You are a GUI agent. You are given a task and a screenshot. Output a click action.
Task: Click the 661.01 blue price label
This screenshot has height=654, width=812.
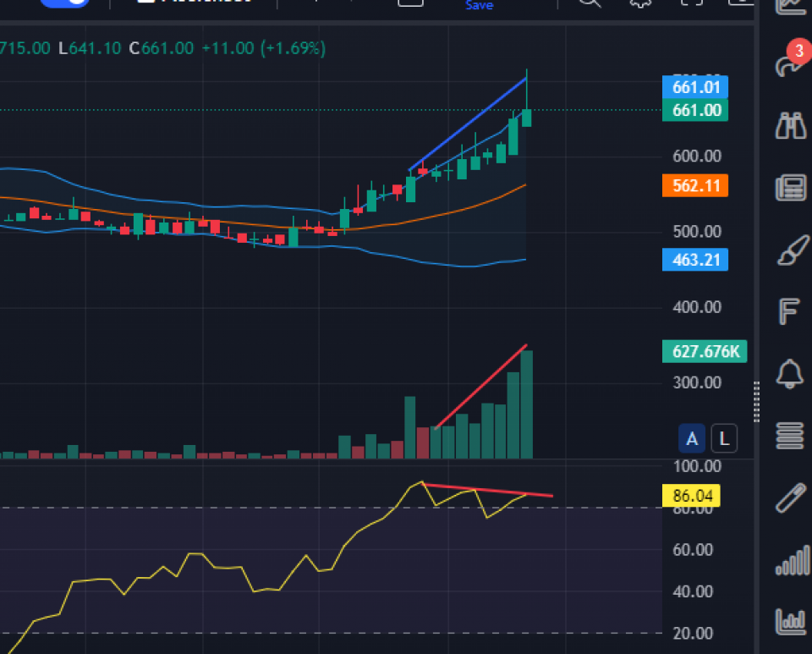(x=695, y=87)
